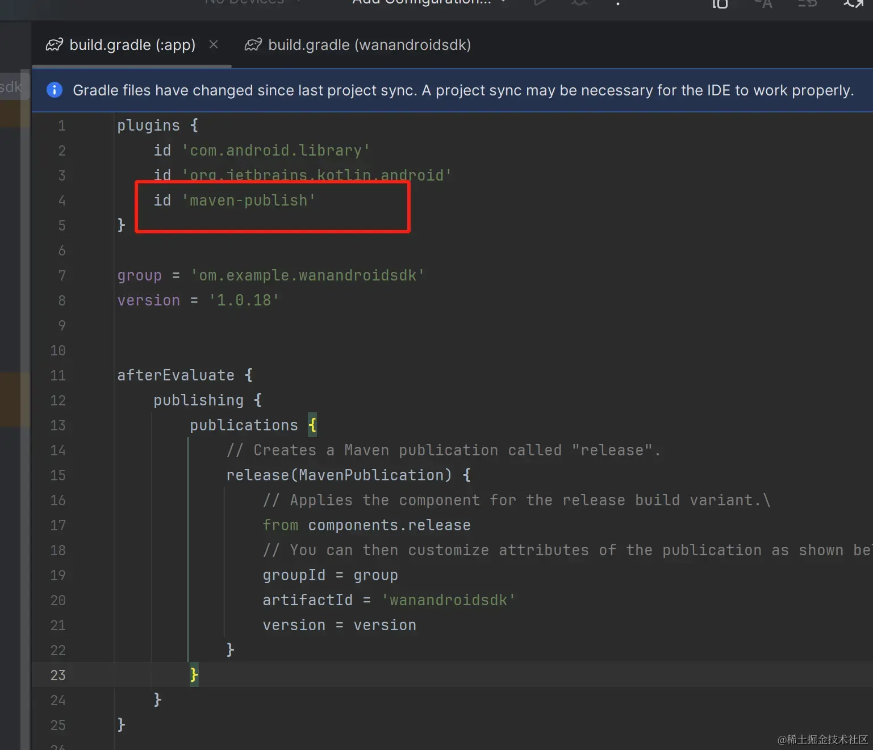Image resolution: width=873 pixels, height=750 pixels.
Task: Click the plugins keyword on line 1
Action: (x=148, y=125)
